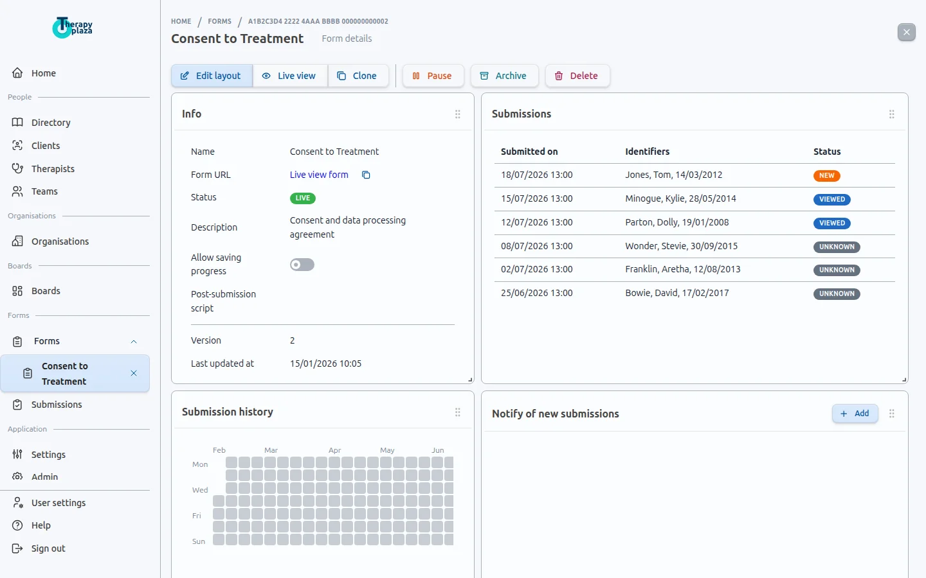
Task: Open submission from Franklin, Aretha
Action: [694, 270]
